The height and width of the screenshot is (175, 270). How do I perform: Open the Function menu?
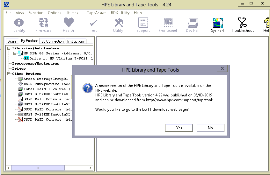point(36,13)
